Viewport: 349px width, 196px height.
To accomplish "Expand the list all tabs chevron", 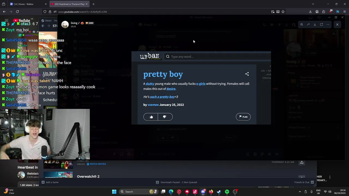I will click(x=313, y=4).
